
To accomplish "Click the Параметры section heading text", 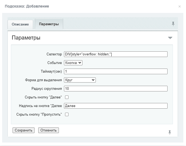I will (26, 38).
